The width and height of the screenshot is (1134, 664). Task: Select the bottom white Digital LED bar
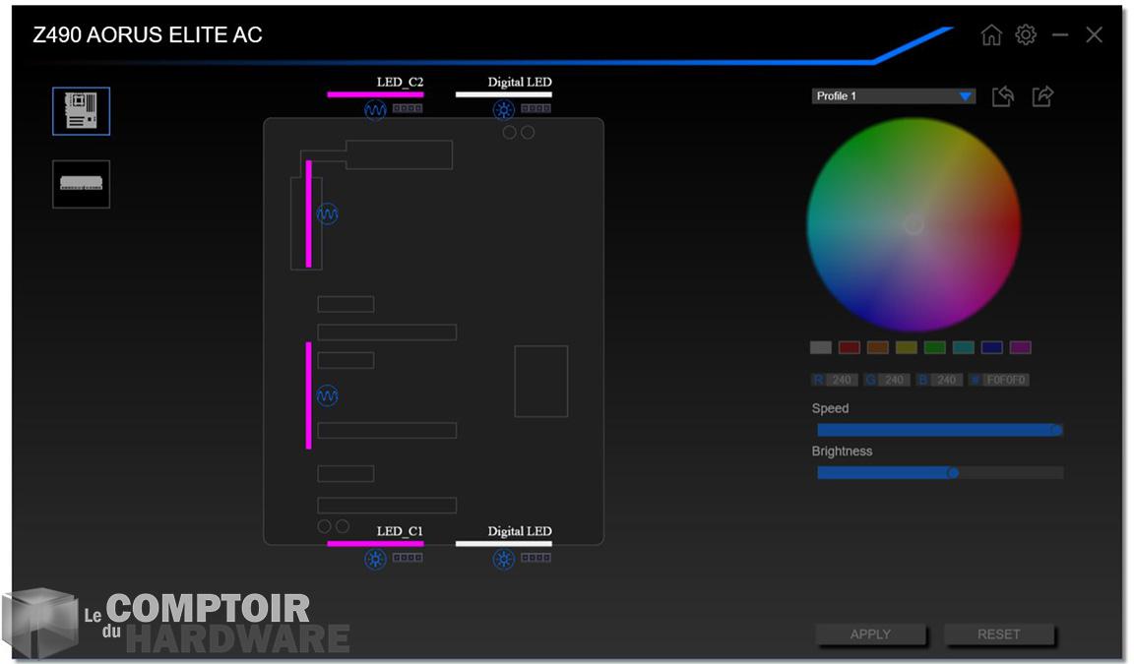(503, 544)
